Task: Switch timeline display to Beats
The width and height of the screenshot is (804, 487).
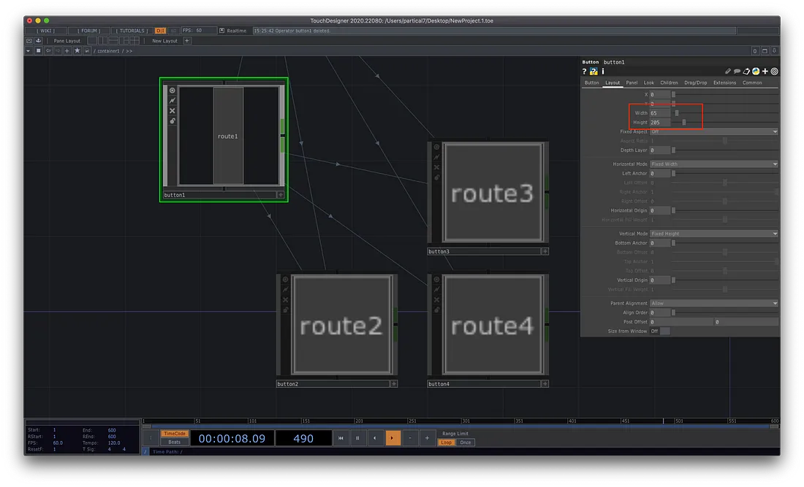Action: pos(174,442)
